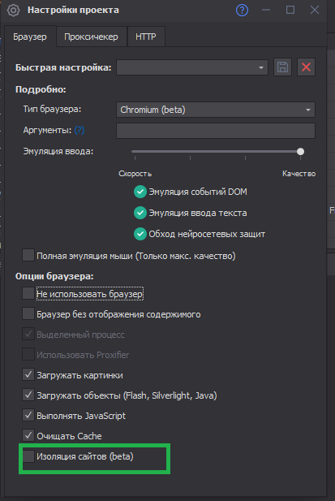Toggle Полная эмуляция мыши checkbox
The height and width of the screenshot is (501, 335).
pos(28,255)
